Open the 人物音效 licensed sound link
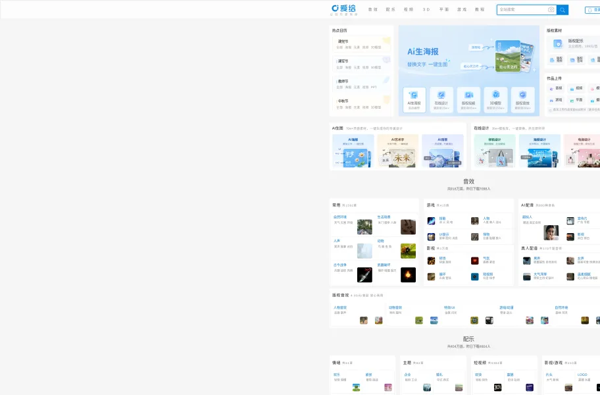 click(340, 307)
